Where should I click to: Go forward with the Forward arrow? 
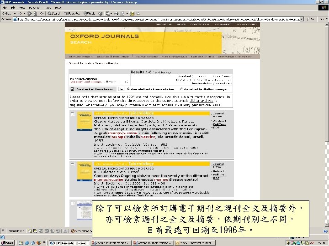(x=20, y=13)
